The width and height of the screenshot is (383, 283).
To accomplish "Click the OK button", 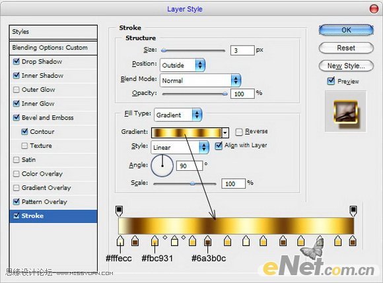I will [x=346, y=30].
